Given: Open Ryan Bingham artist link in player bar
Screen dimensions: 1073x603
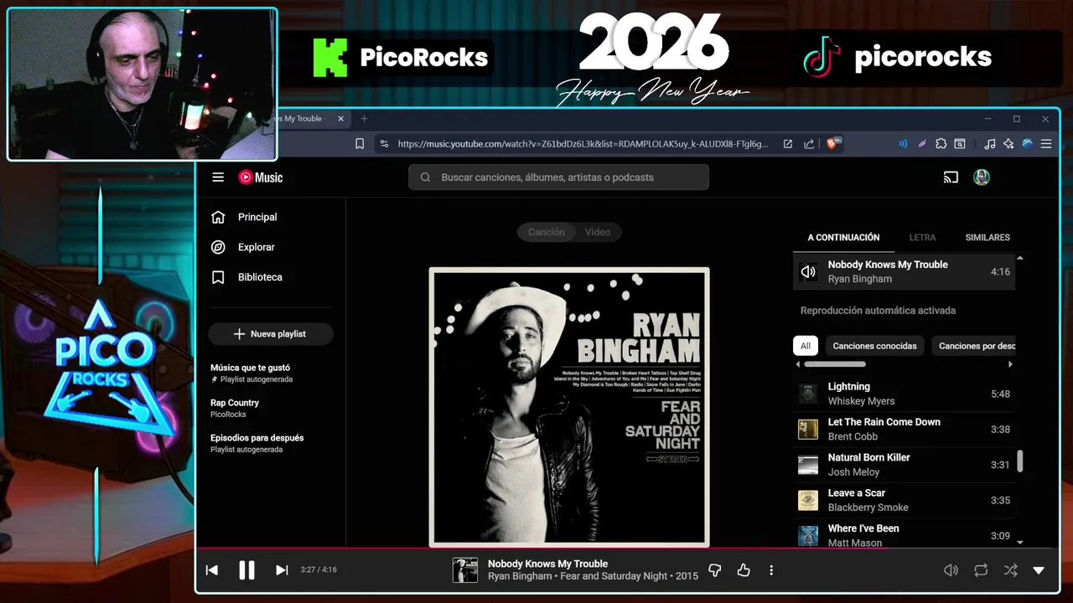Looking at the screenshot, I should click(x=520, y=576).
